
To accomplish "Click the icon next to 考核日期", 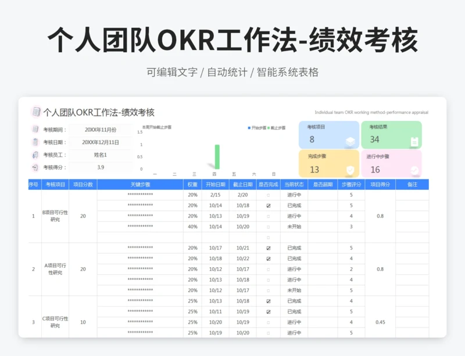I will [35, 142].
